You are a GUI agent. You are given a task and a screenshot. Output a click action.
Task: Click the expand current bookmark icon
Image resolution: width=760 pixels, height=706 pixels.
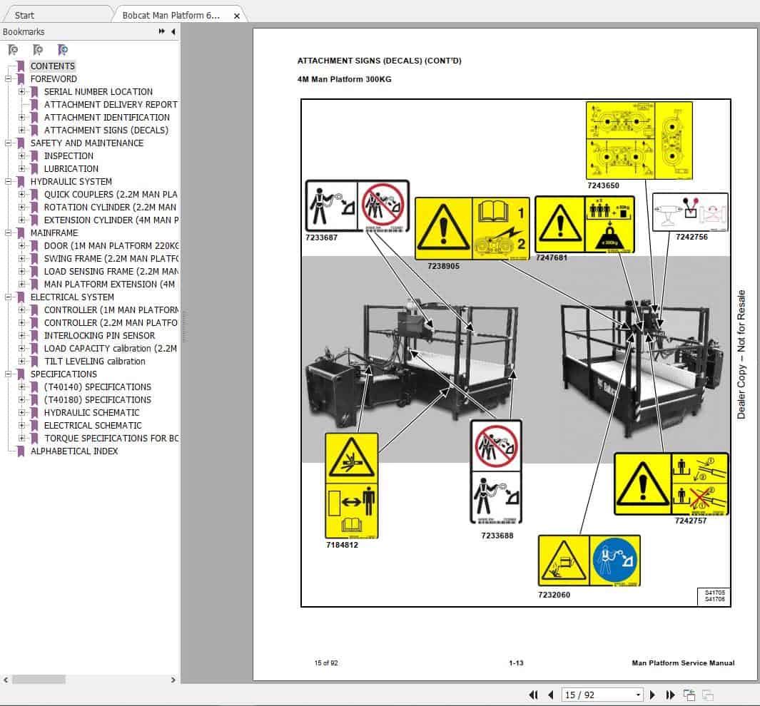[x=63, y=50]
